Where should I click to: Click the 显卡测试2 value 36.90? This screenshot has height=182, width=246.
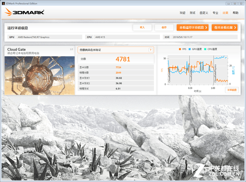coord(119,83)
